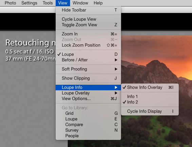Toggle the checked Loupe view item
192x147 pixels.
point(88,54)
